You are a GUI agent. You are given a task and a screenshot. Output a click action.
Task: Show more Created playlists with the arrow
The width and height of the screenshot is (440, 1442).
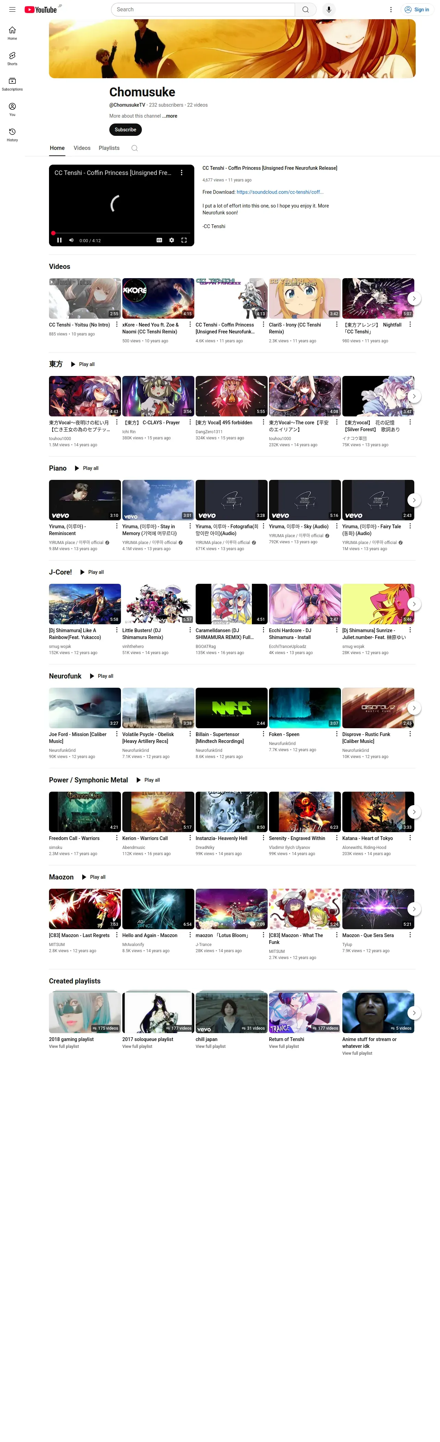(414, 1013)
